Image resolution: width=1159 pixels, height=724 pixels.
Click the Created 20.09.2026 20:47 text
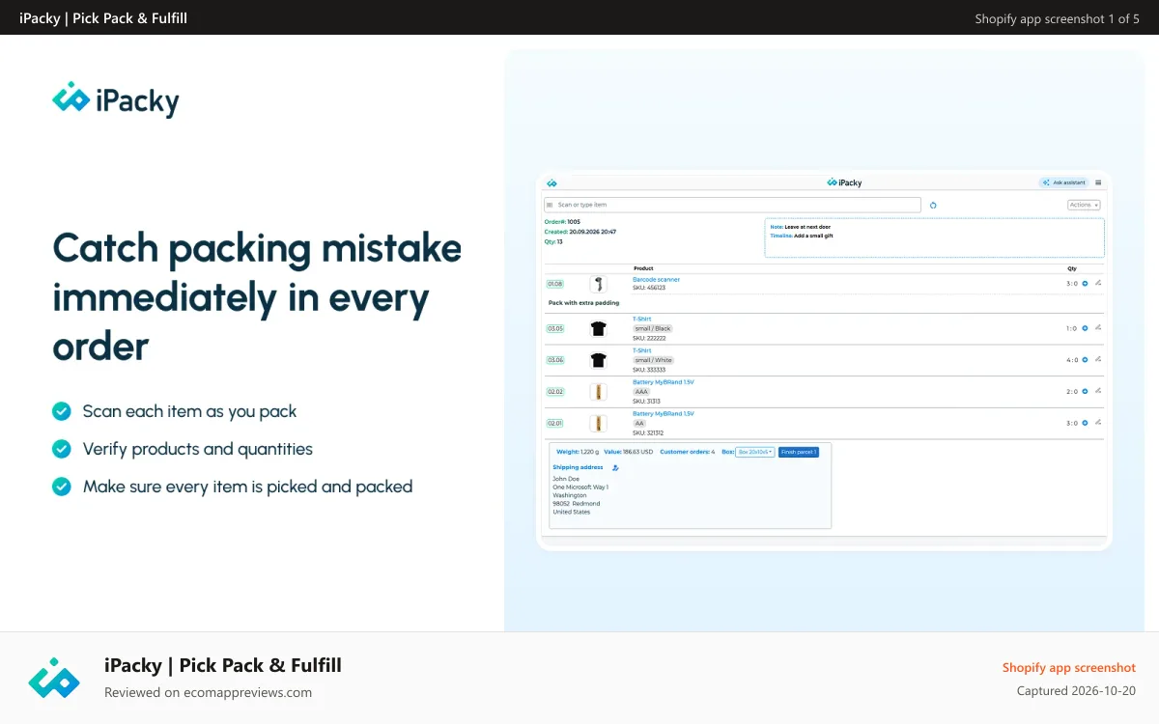click(580, 232)
